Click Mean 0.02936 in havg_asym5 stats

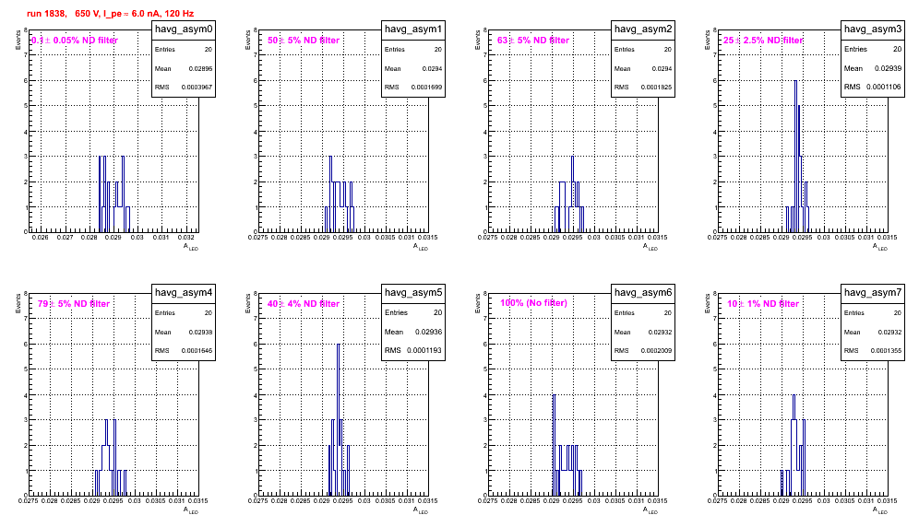[413, 332]
